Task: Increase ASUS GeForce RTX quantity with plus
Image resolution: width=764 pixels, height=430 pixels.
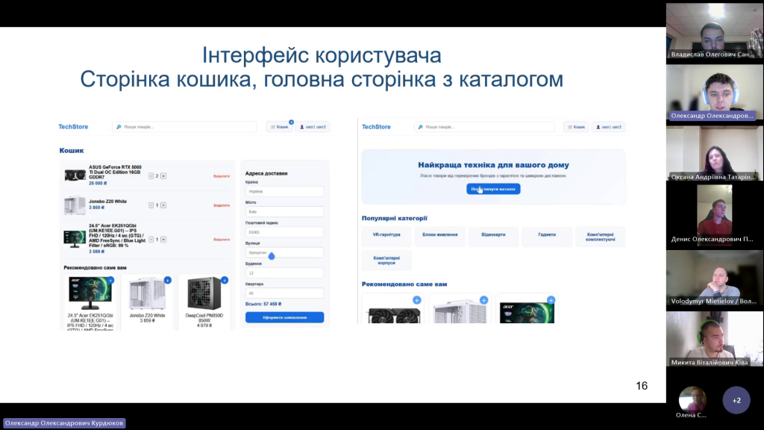Action: point(163,176)
